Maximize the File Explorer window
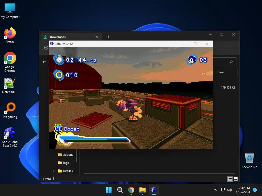The height and width of the screenshot is (196, 262). tap(222, 34)
